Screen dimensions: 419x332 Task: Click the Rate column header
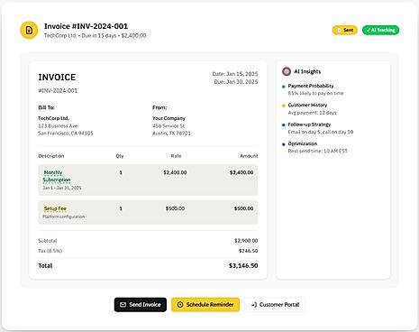click(x=176, y=156)
